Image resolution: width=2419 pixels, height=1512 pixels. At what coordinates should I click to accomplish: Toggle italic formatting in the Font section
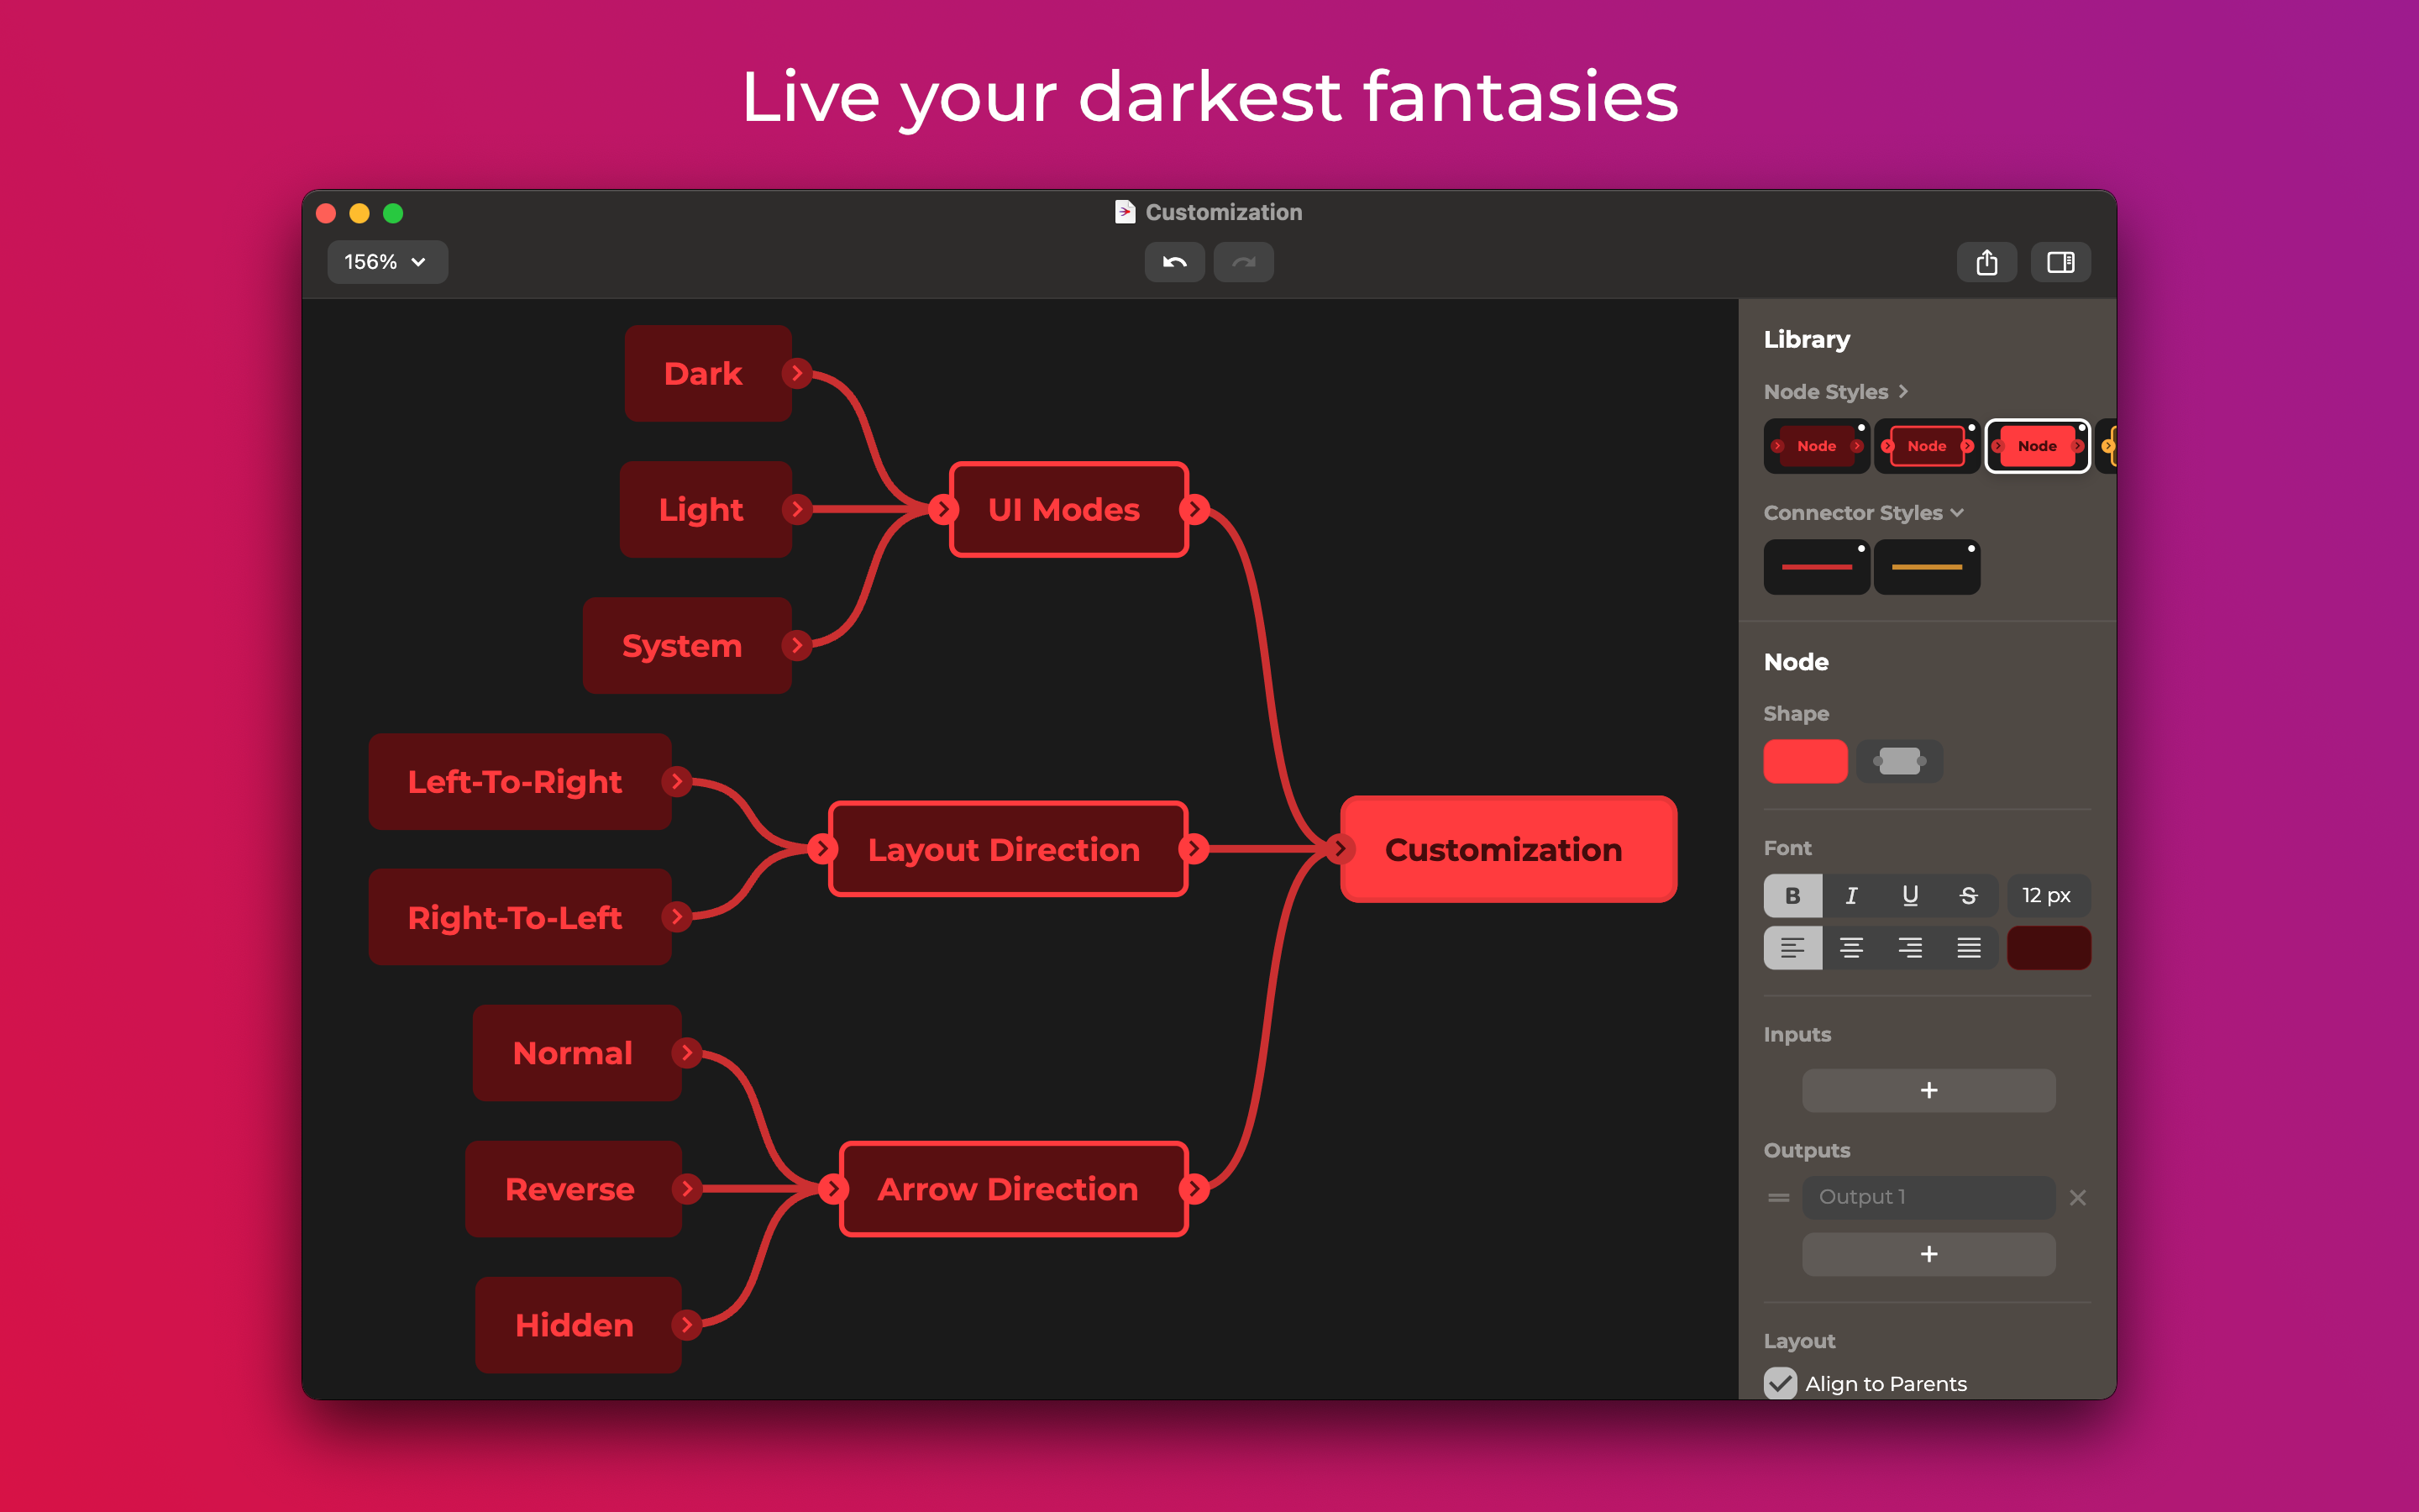(1851, 895)
